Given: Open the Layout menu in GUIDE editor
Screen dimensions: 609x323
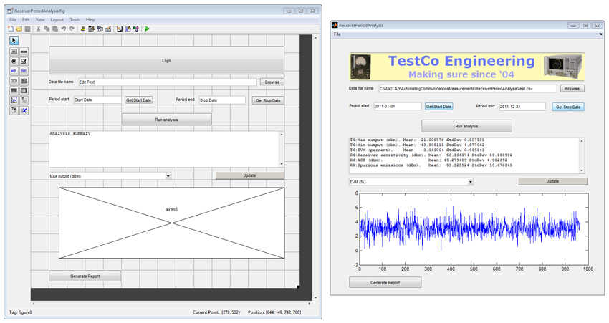Looking at the screenshot, I should (57, 20).
